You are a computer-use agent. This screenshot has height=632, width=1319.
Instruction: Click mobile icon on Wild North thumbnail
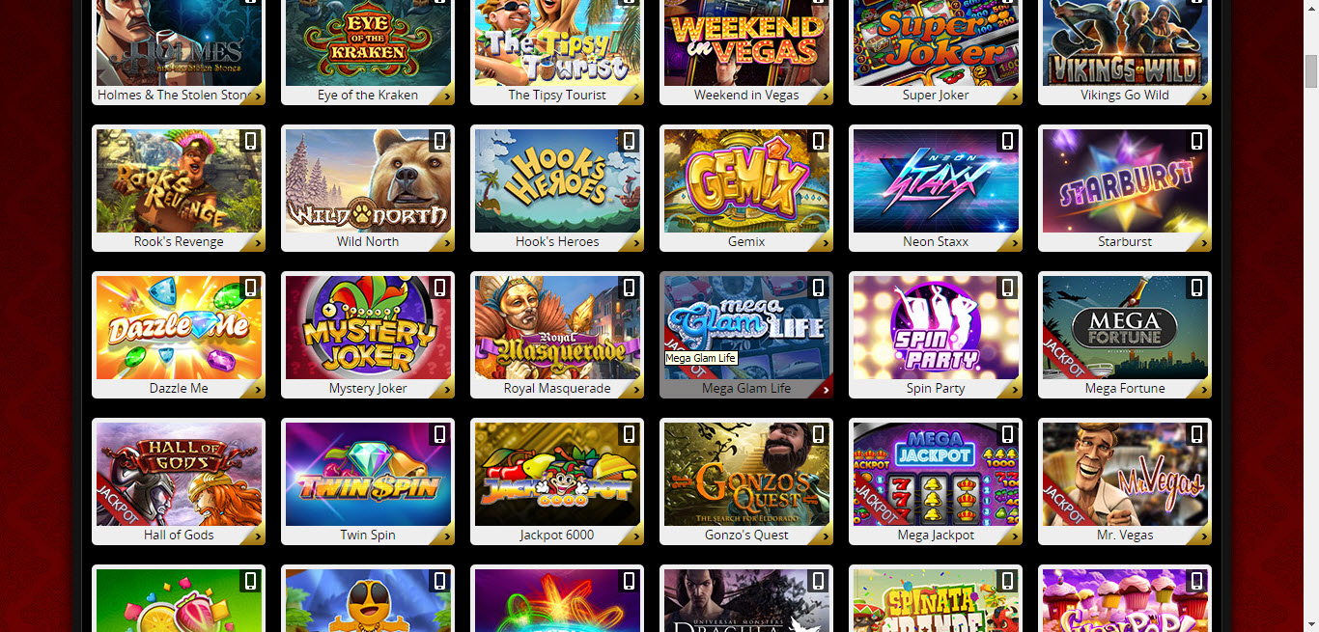pyautogui.click(x=439, y=141)
